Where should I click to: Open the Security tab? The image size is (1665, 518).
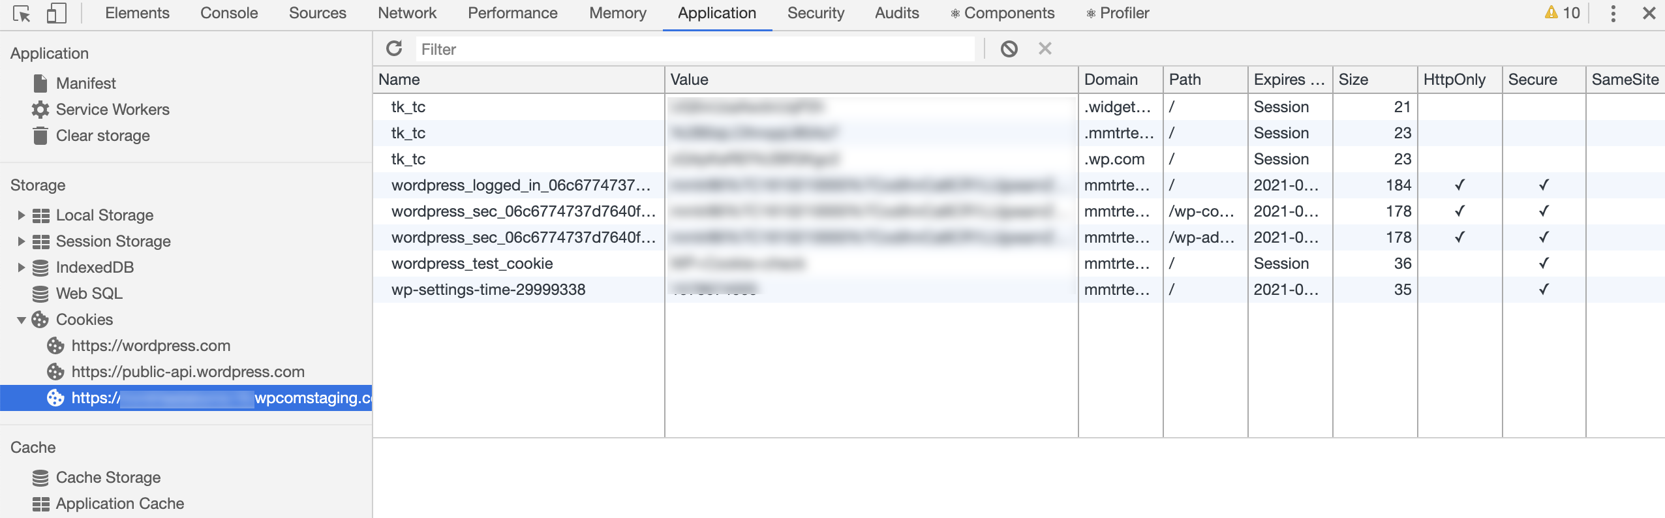[816, 13]
